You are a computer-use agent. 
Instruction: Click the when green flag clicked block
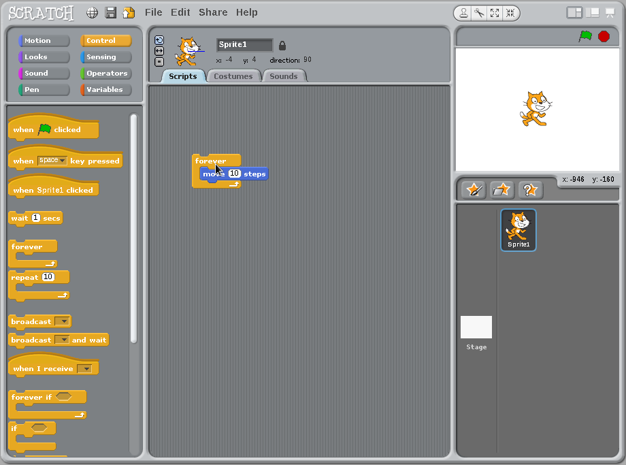tap(53, 128)
